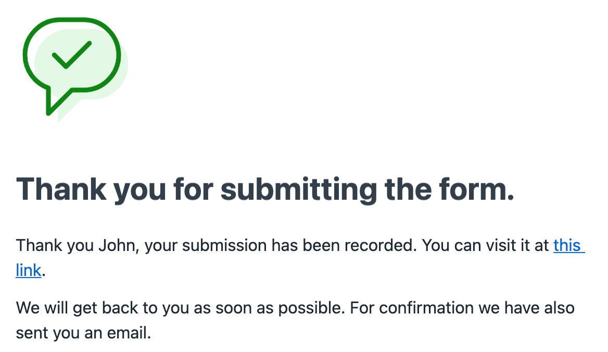
Task: Click the words "sent you an"
Action: 59,333
